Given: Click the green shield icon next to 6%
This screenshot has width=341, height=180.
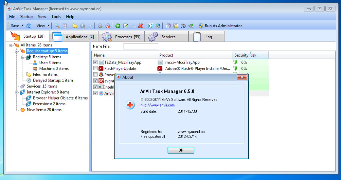Looking at the screenshot, I should (x=235, y=62).
